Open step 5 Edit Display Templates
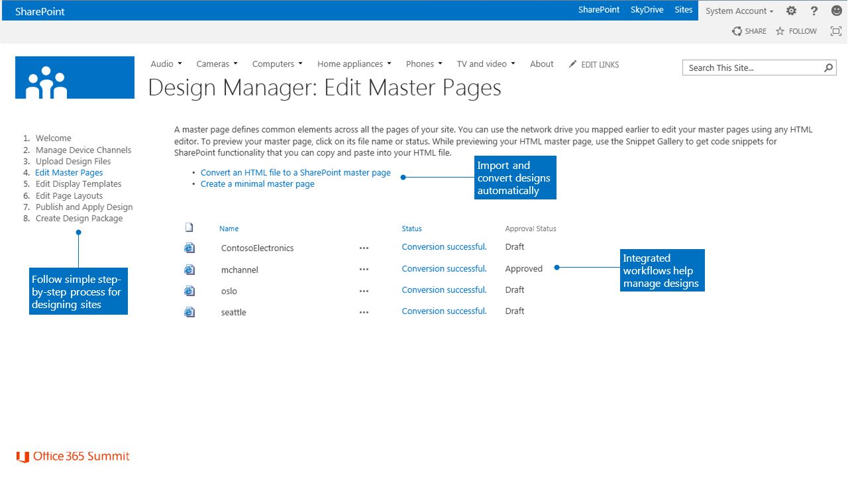Viewport: 848px width, 477px height. [79, 184]
